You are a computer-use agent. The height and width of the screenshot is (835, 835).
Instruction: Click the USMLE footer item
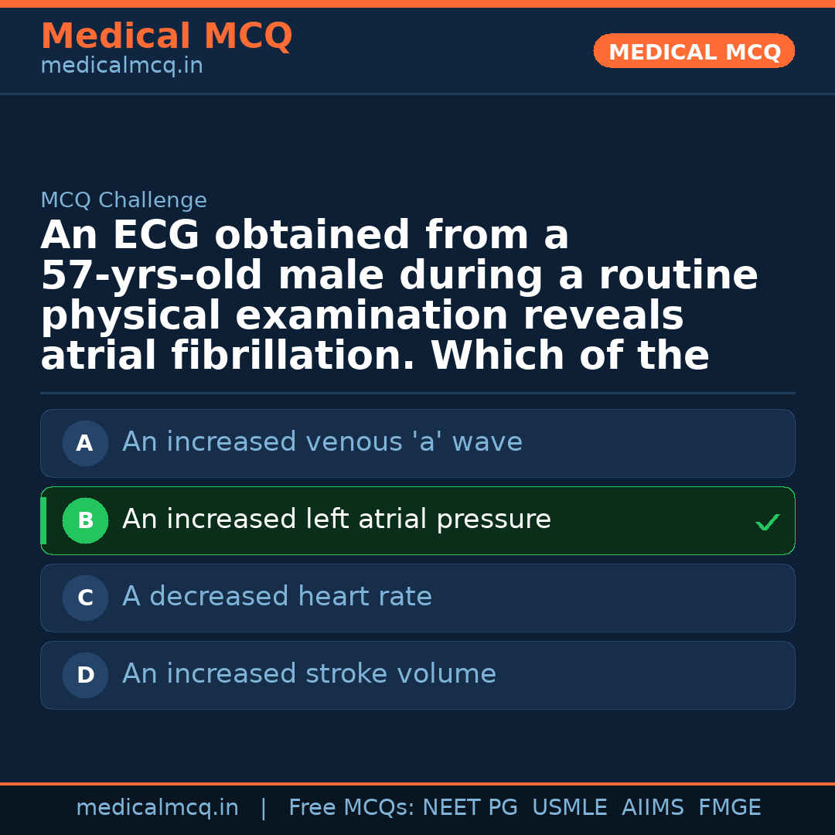click(x=569, y=808)
